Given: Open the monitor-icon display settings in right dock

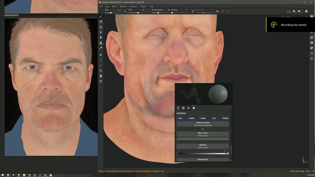Looking at the screenshot, I should (x=312, y=43).
